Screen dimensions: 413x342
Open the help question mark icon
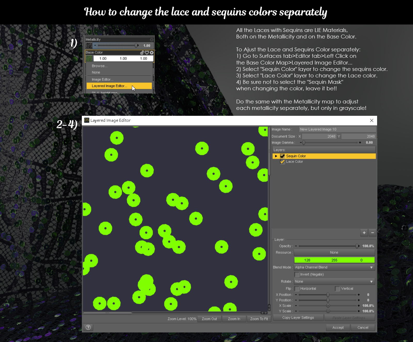tap(88, 327)
